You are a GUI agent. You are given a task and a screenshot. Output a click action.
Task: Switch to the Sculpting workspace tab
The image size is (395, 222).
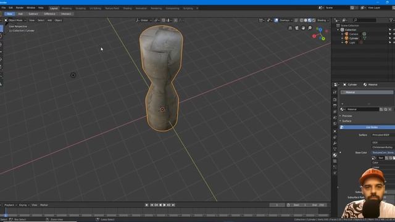[81, 8]
